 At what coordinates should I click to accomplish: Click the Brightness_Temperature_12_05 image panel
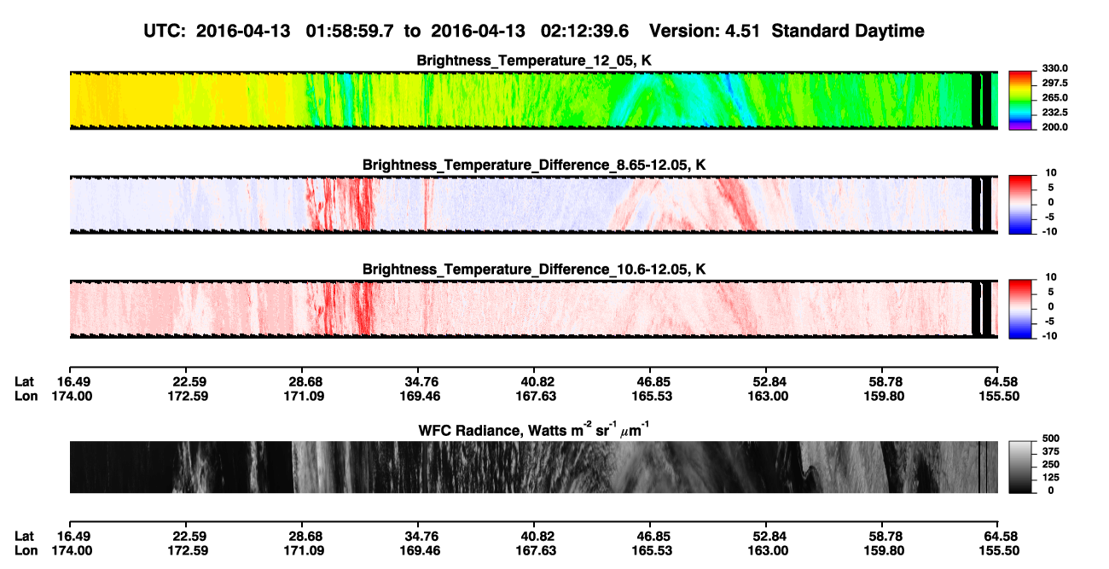(x=533, y=100)
